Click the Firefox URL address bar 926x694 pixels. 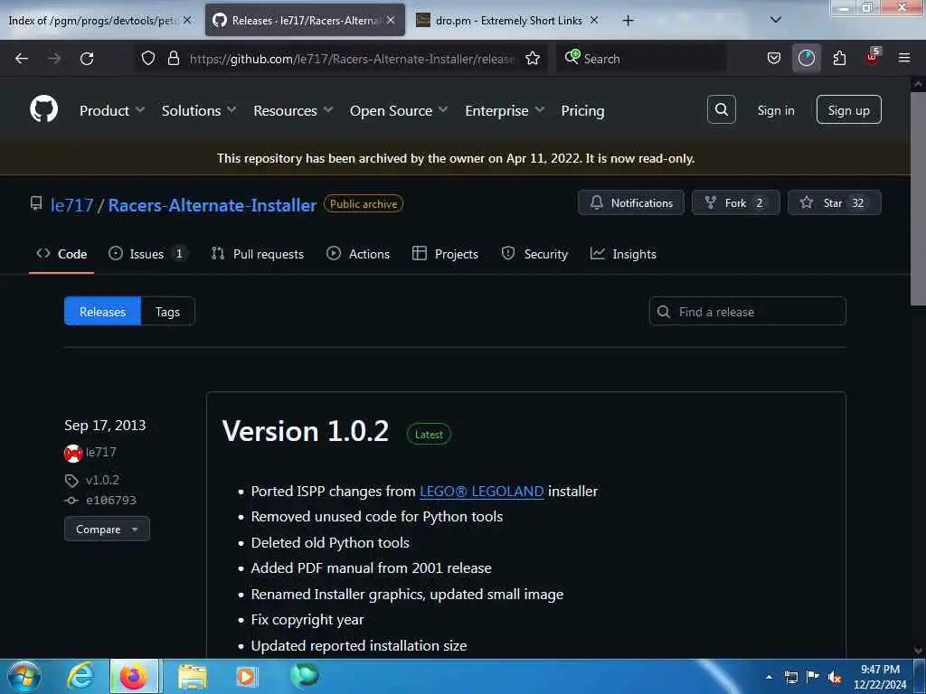tap(352, 59)
